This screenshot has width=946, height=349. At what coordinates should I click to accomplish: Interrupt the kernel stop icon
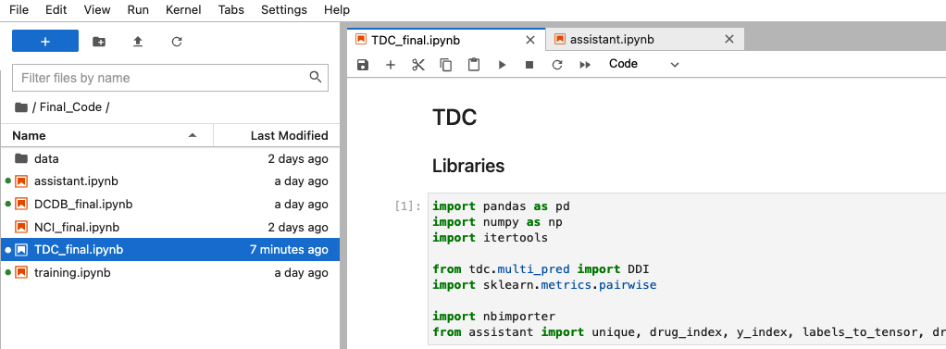[529, 65]
